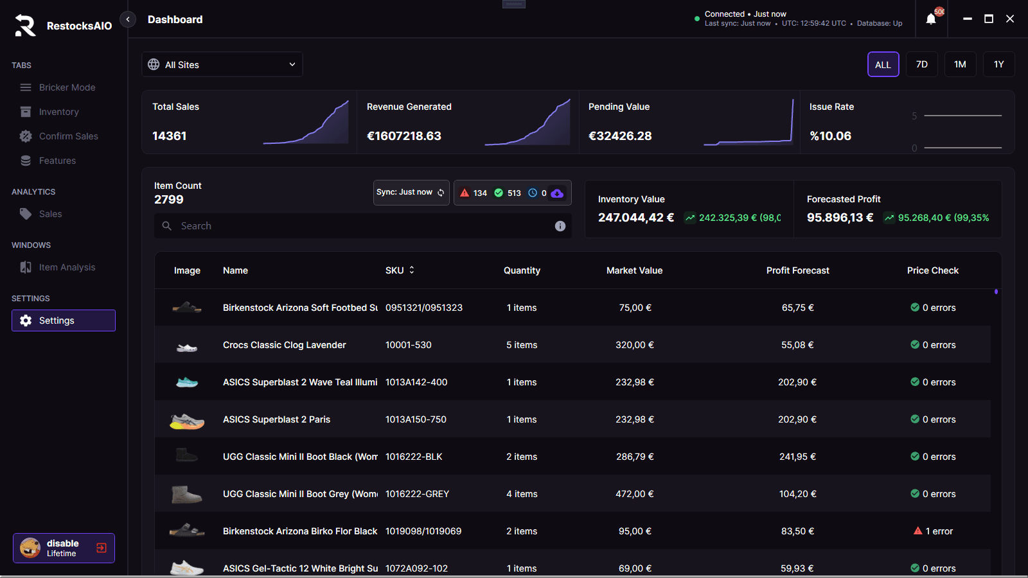This screenshot has height=578, width=1028.
Task: Select the ALL time range
Action: click(x=883, y=64)
